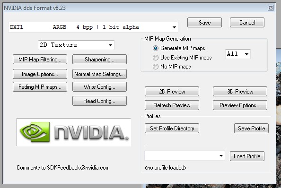Click Set Profile Directory button

172,128
